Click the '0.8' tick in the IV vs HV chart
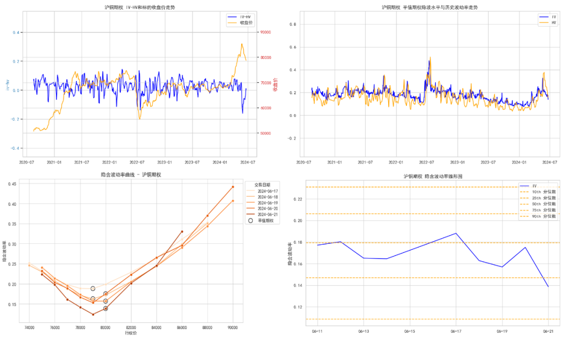The width and height of the screenshot is (565, 338). click(292, 25)
